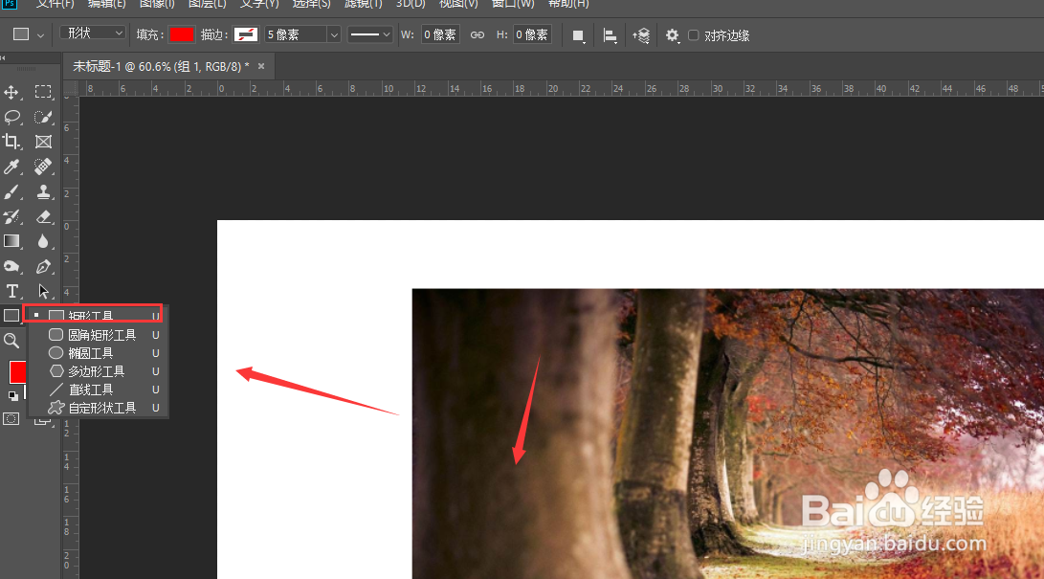The width and height of the screenshot is (1044, 579).
Task: Select the Lasso tool
Action: 11,117
